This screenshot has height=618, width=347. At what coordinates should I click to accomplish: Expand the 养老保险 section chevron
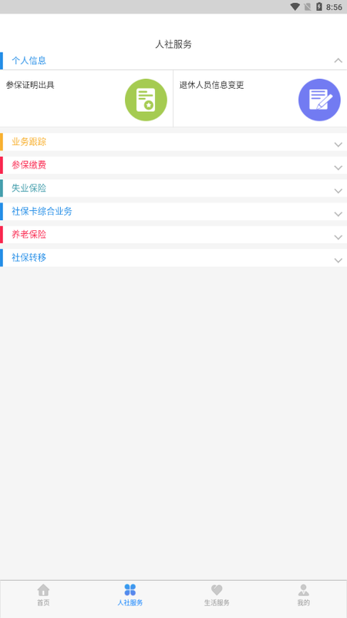[338, 237]
